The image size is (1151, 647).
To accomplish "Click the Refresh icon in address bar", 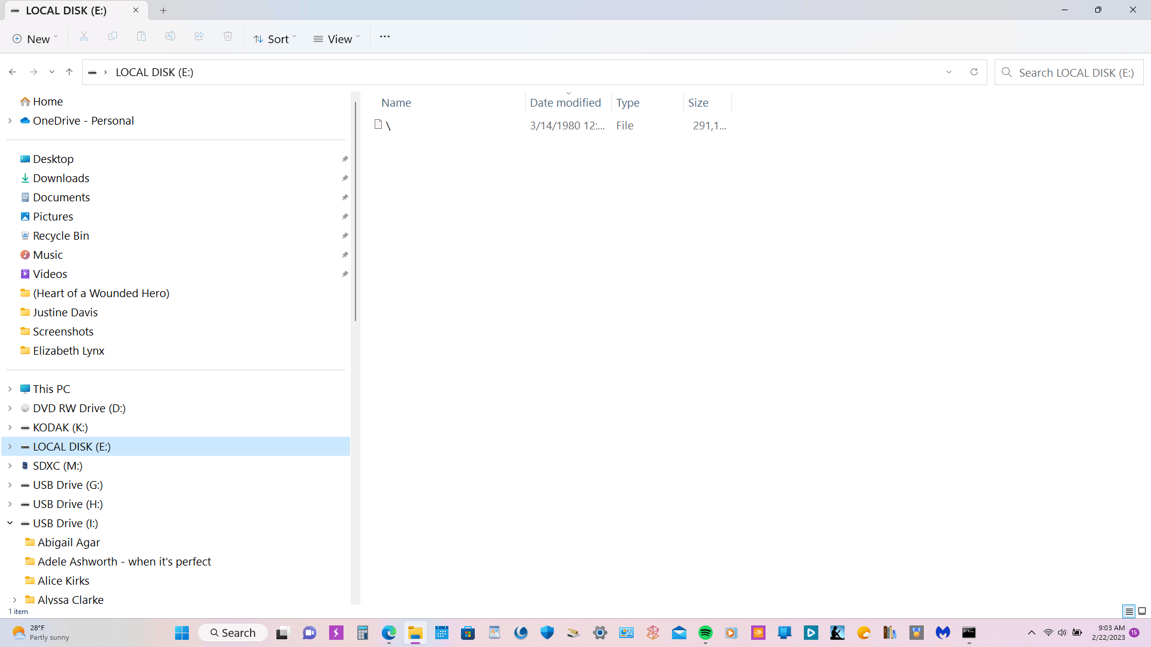I will click(974, 72).
